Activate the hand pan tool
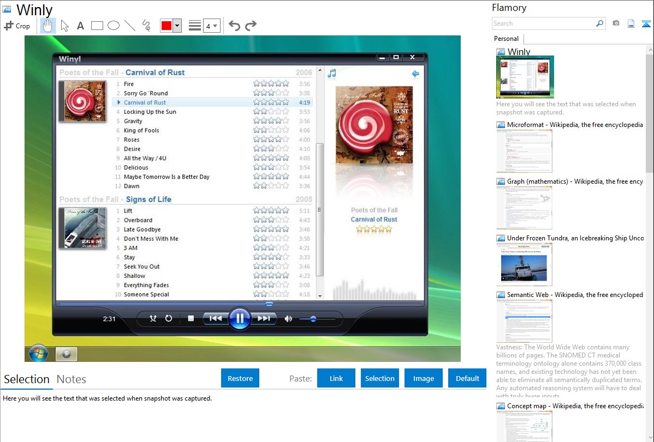 (x=47, y=26)
